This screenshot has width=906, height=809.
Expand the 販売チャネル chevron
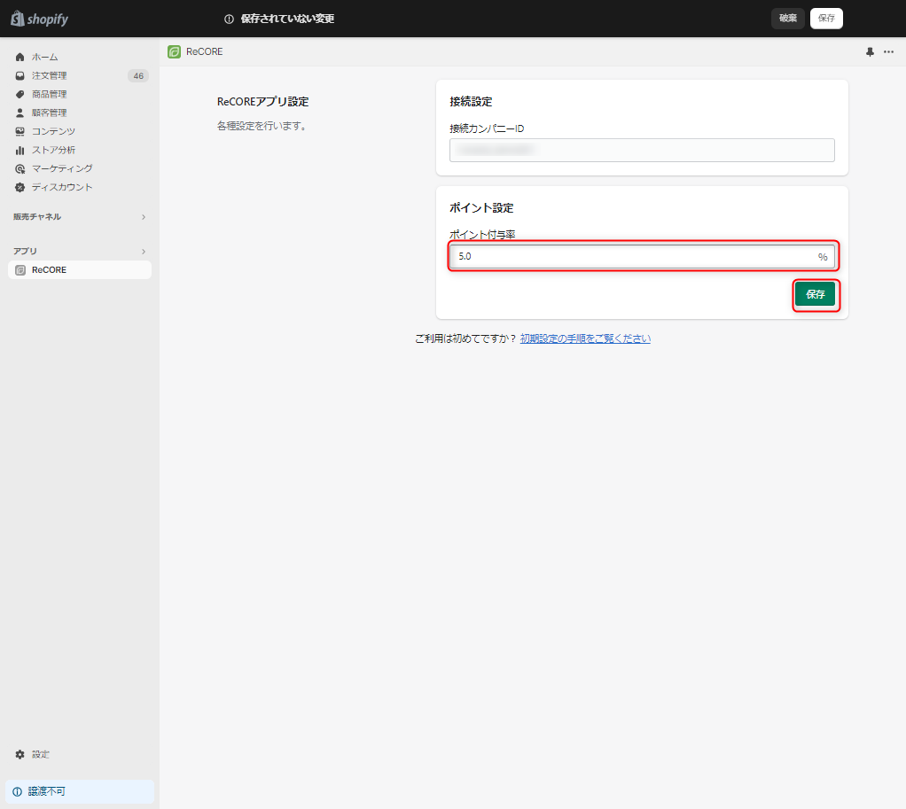[x=144, y=217]
